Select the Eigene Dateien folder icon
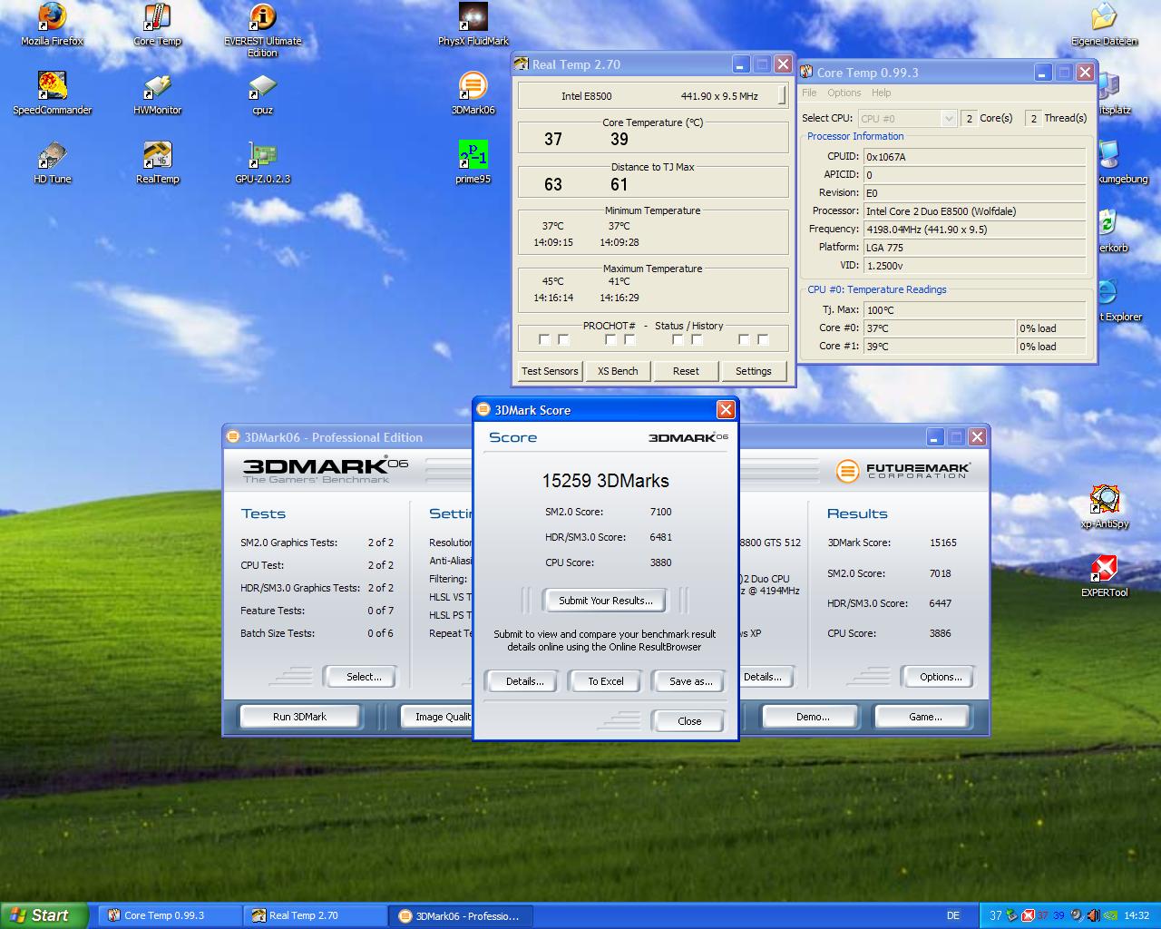 pyautogui.click(x=1104, y=24)
